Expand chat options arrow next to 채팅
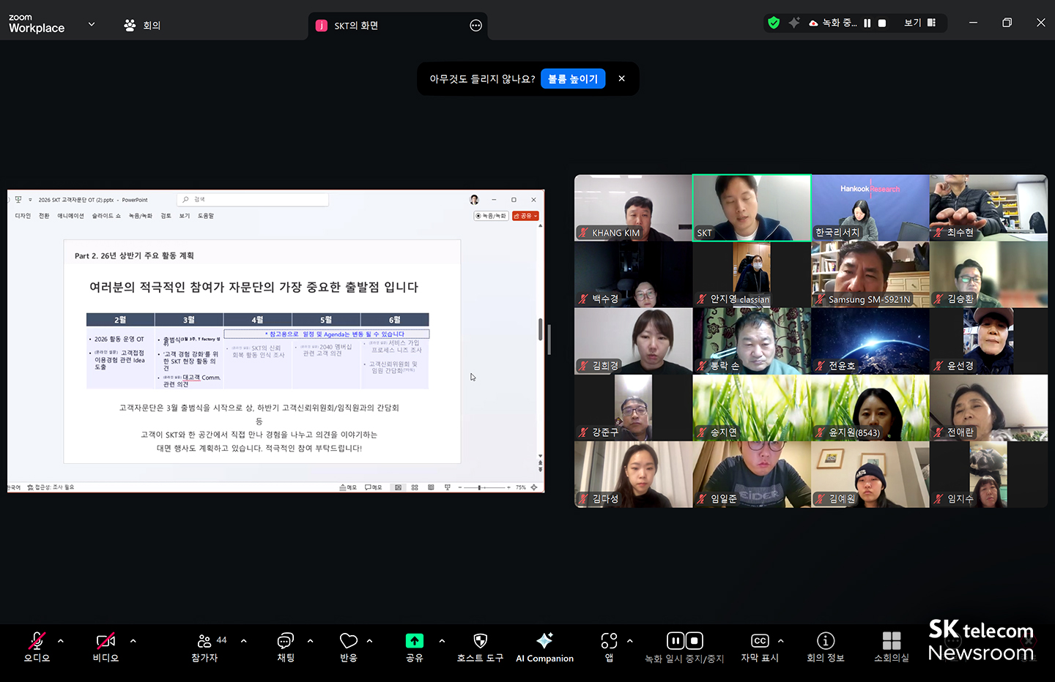Viewport: 1055px width, 682px height. coord(310,641)
